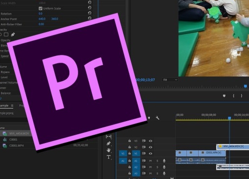Enable voice-over record on track A2
The height and width of the screenshot is (179, 249).
(164, 167)
